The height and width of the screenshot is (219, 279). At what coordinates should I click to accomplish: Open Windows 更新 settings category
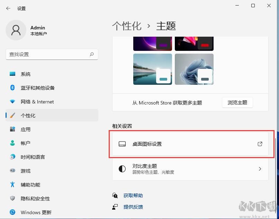coord(52,212)
